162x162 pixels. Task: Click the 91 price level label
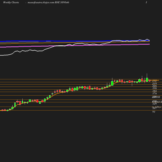(154, 112)
